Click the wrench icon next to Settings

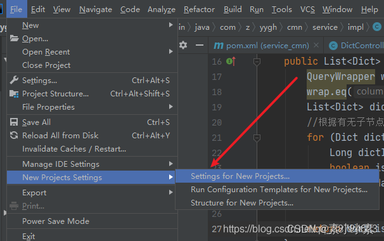pos(14,80)
